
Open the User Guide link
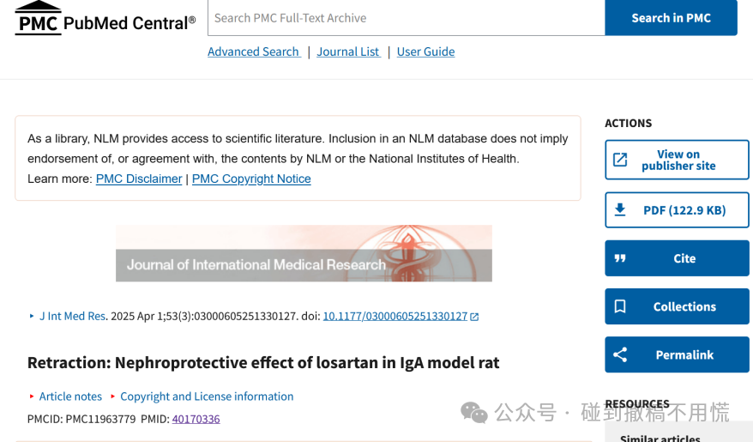[425, 51]
